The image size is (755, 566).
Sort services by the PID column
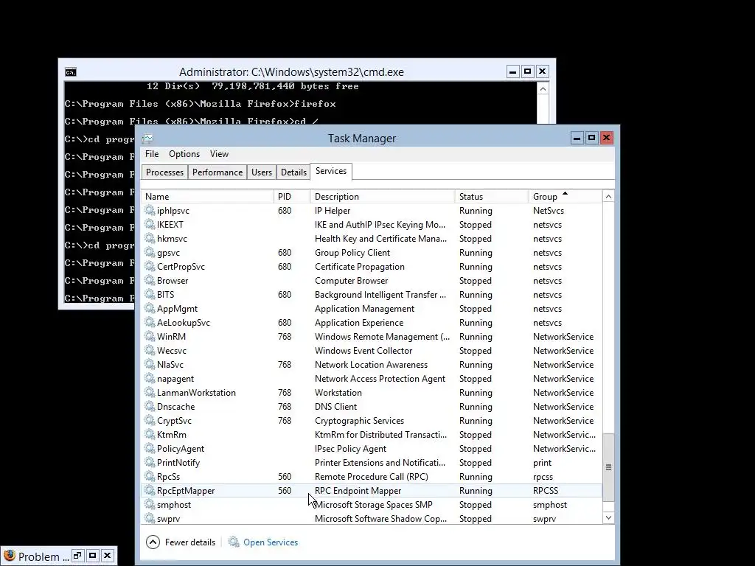(292, 196)
